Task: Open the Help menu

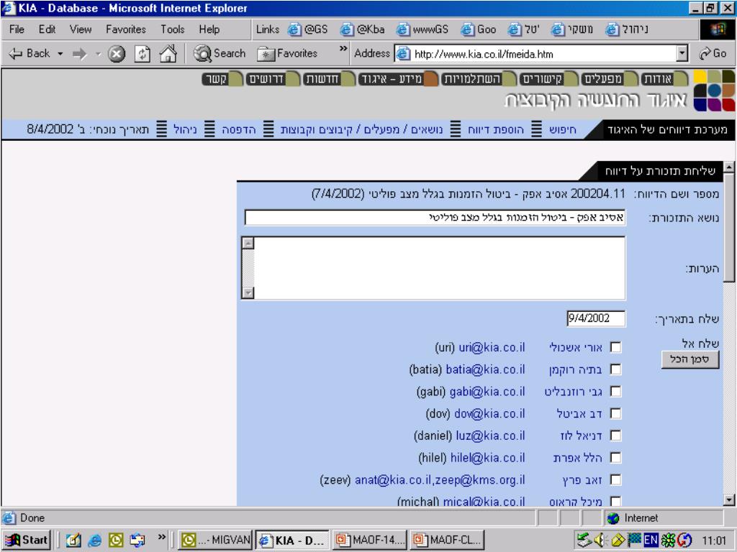Action: (209, 29)
